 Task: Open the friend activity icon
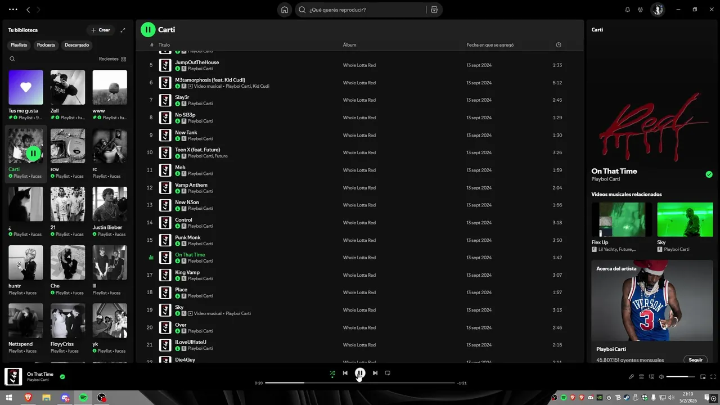(x=640, y=10)
